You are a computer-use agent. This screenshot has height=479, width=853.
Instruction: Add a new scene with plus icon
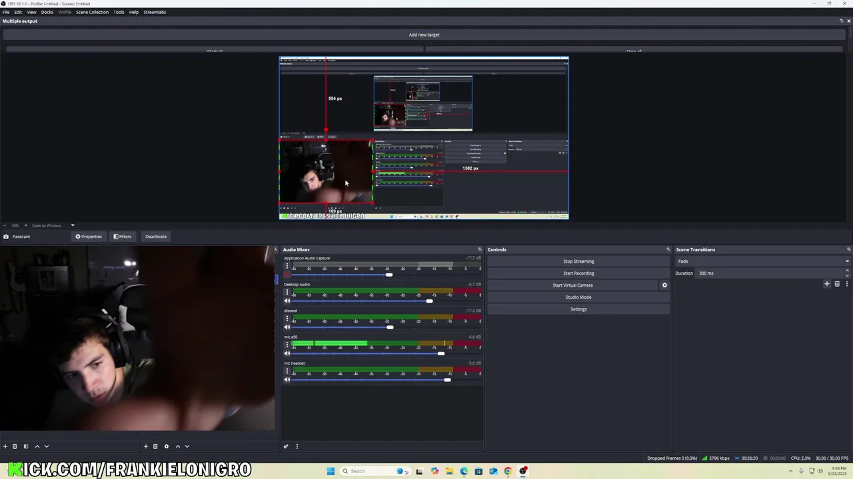point(5,446)
